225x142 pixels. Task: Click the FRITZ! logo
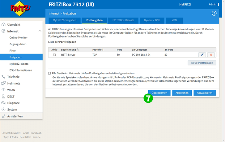[20, 9]
